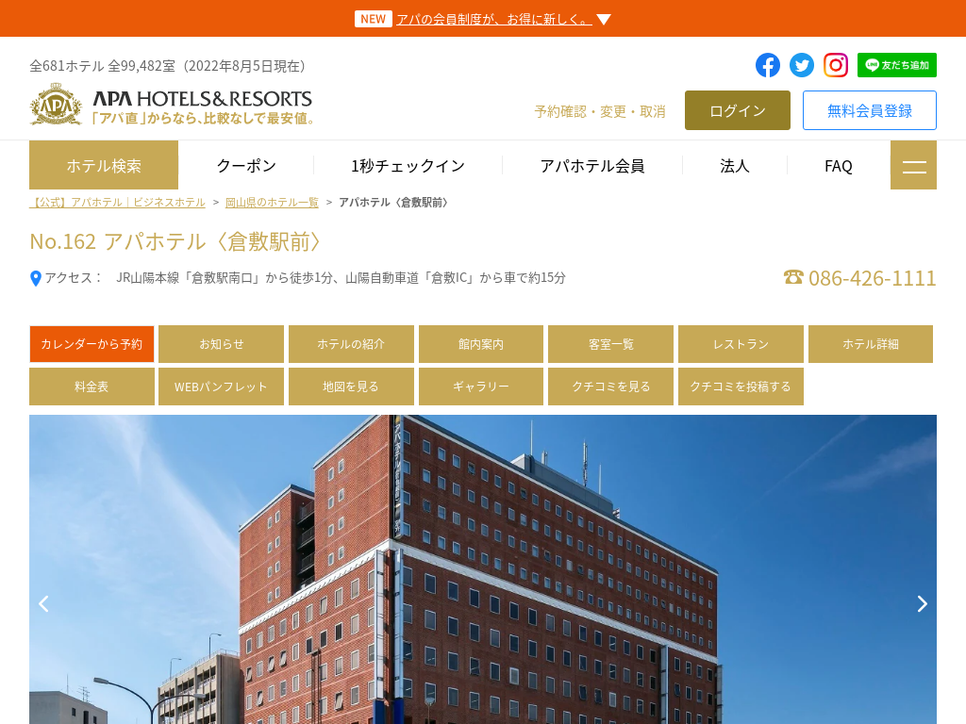Viewport: 966px width, 724px height.
Task: Open the 1秒チェックイン nav item
Action: point(408,166)
